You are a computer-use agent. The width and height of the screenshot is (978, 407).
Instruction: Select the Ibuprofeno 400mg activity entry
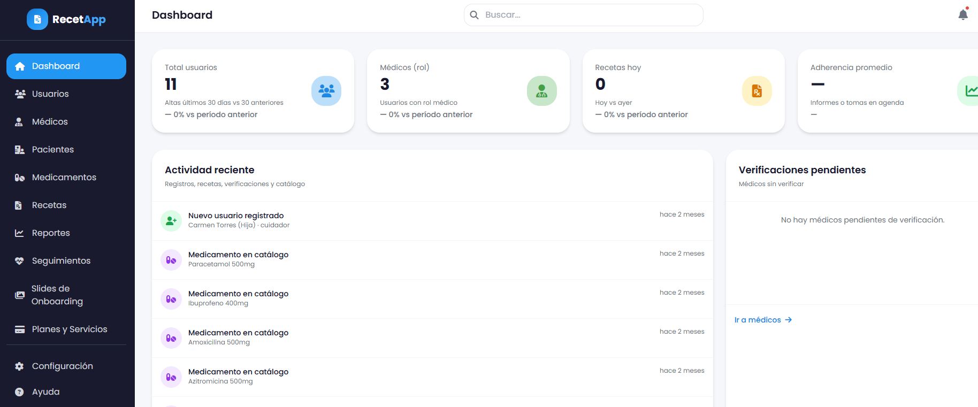[x=432, y=299]
